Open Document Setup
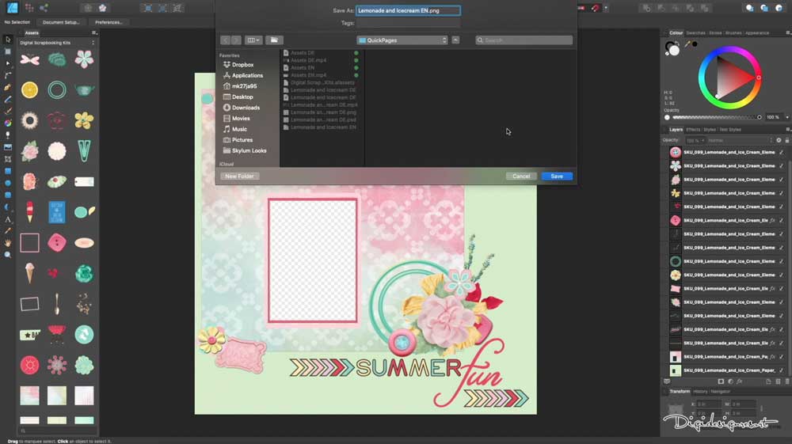Viewport: 792px width, 444px height. pos(61,22)
